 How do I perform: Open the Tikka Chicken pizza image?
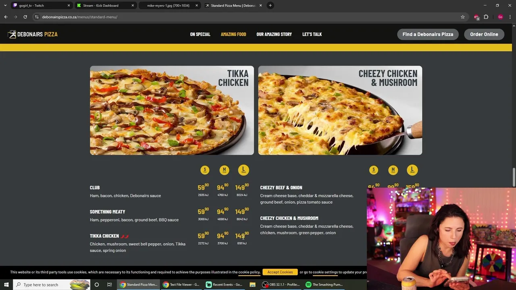click(172, 110)
